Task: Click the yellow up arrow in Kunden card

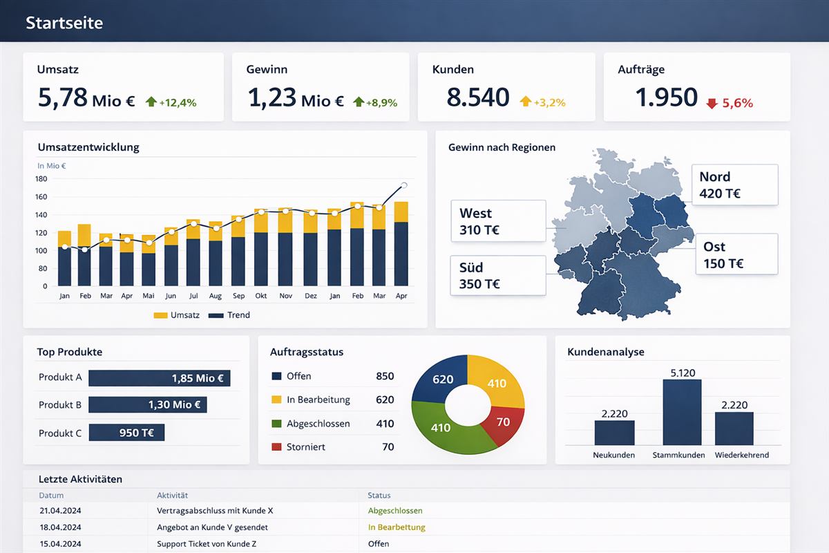Action: pos(525,102)
